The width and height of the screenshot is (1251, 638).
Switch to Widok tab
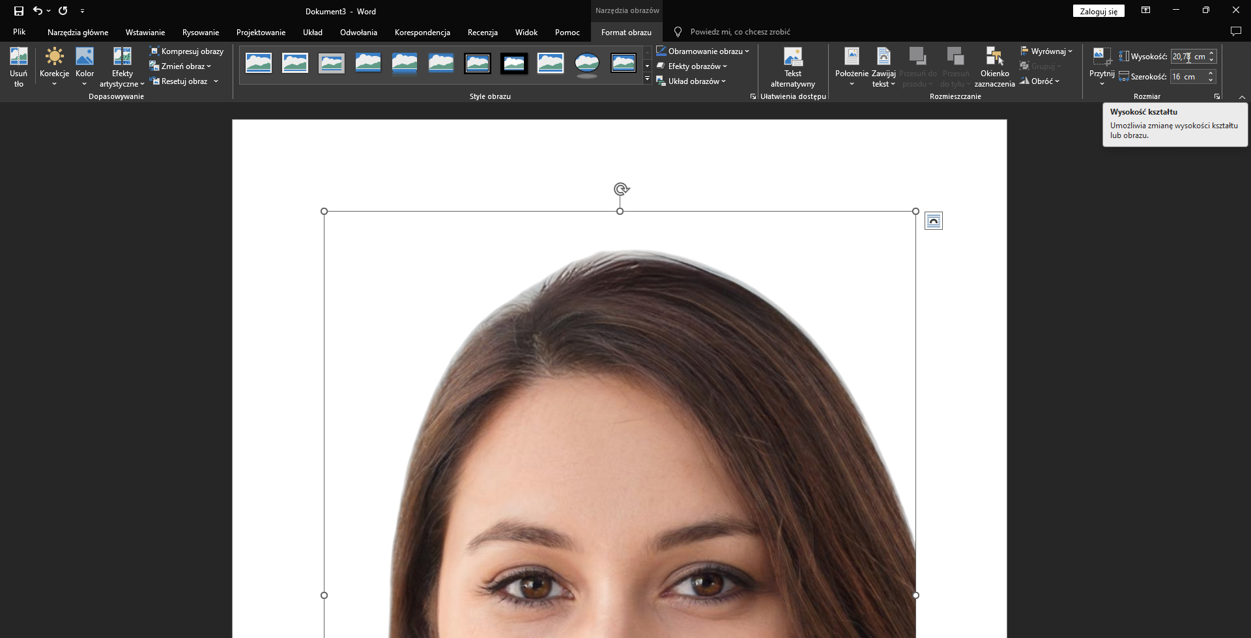[x=526, y=32]
